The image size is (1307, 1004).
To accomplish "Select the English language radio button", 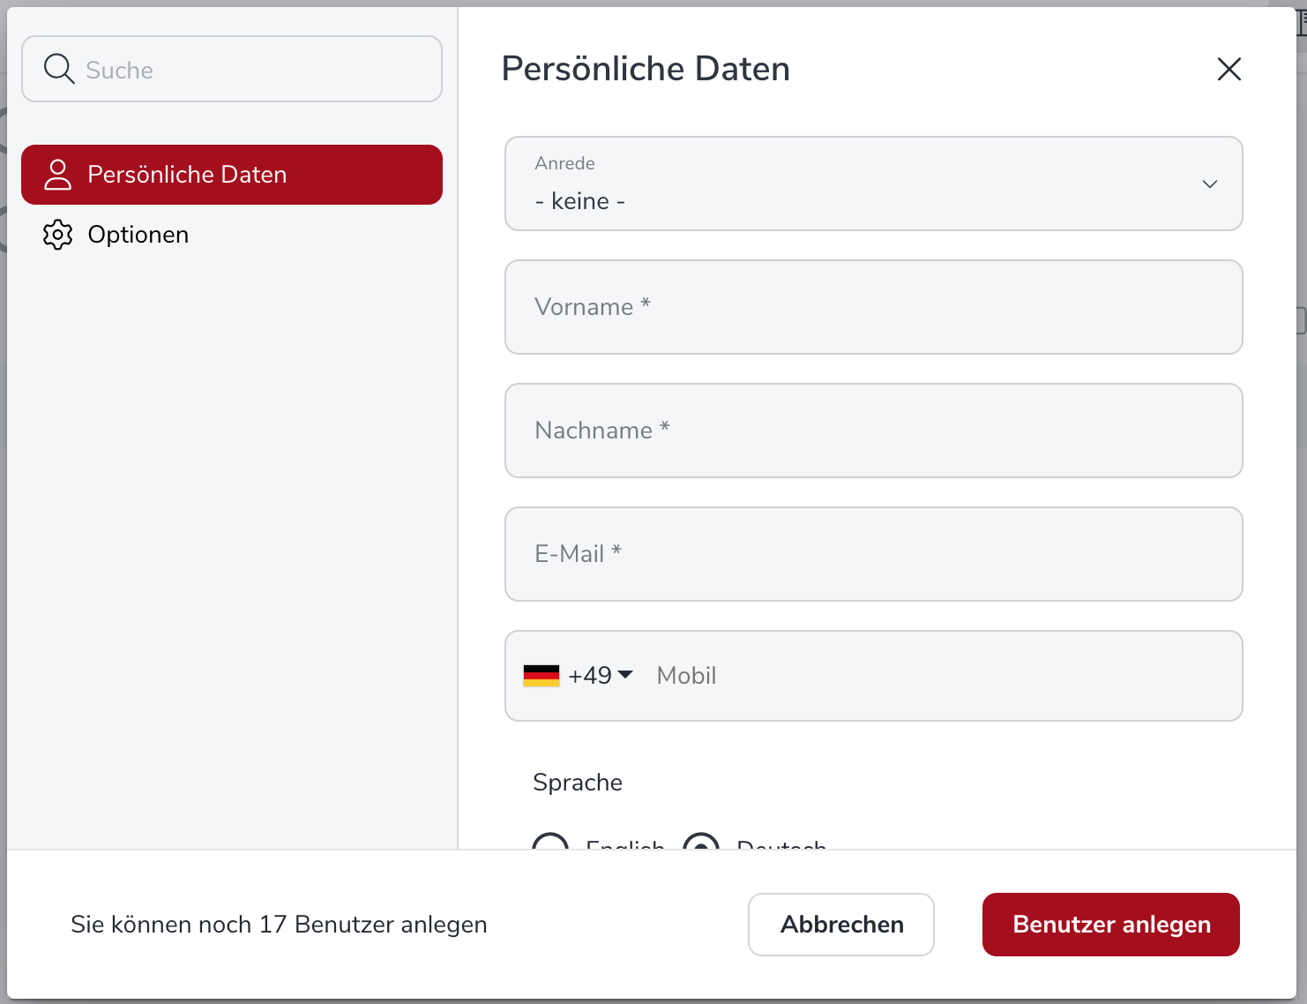I will [550, 843].
